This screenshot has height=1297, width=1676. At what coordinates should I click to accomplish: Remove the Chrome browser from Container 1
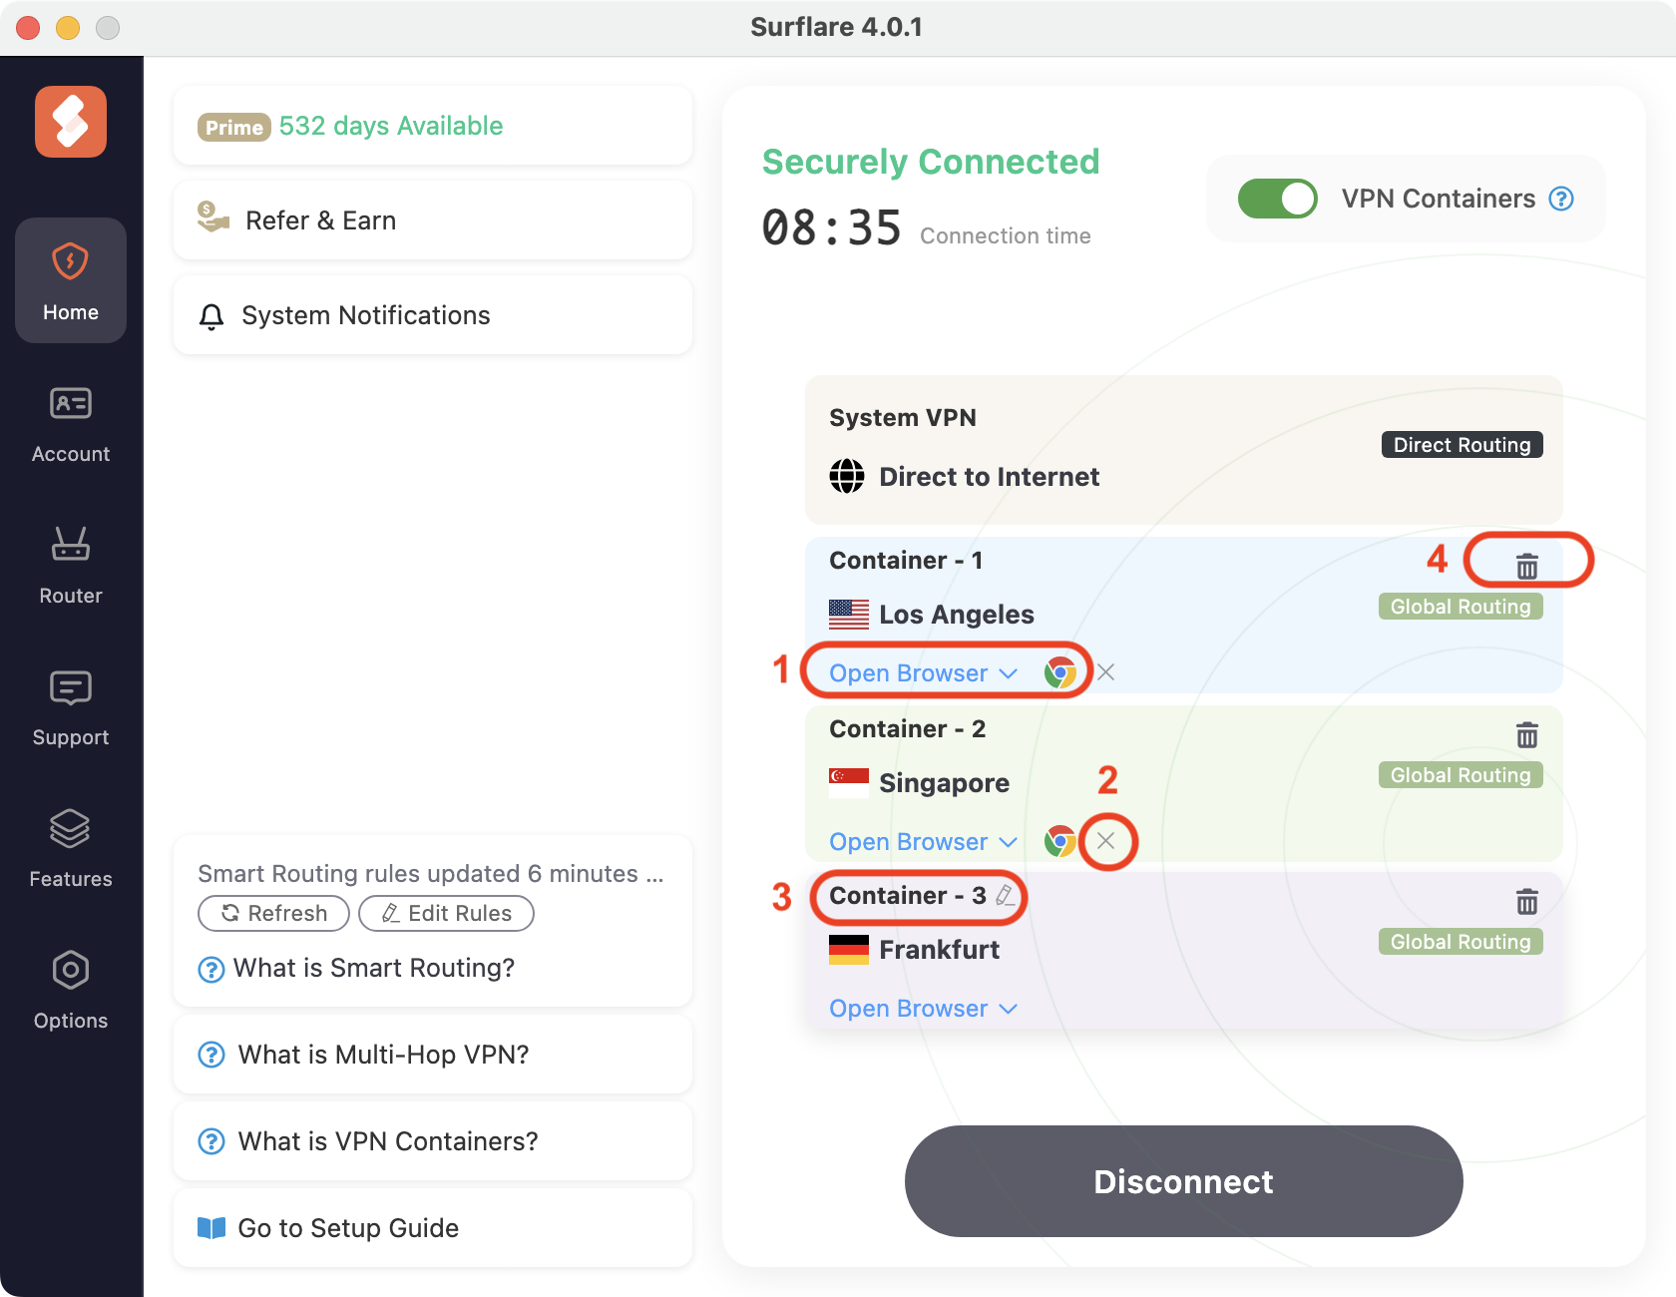coord(1105,672)
